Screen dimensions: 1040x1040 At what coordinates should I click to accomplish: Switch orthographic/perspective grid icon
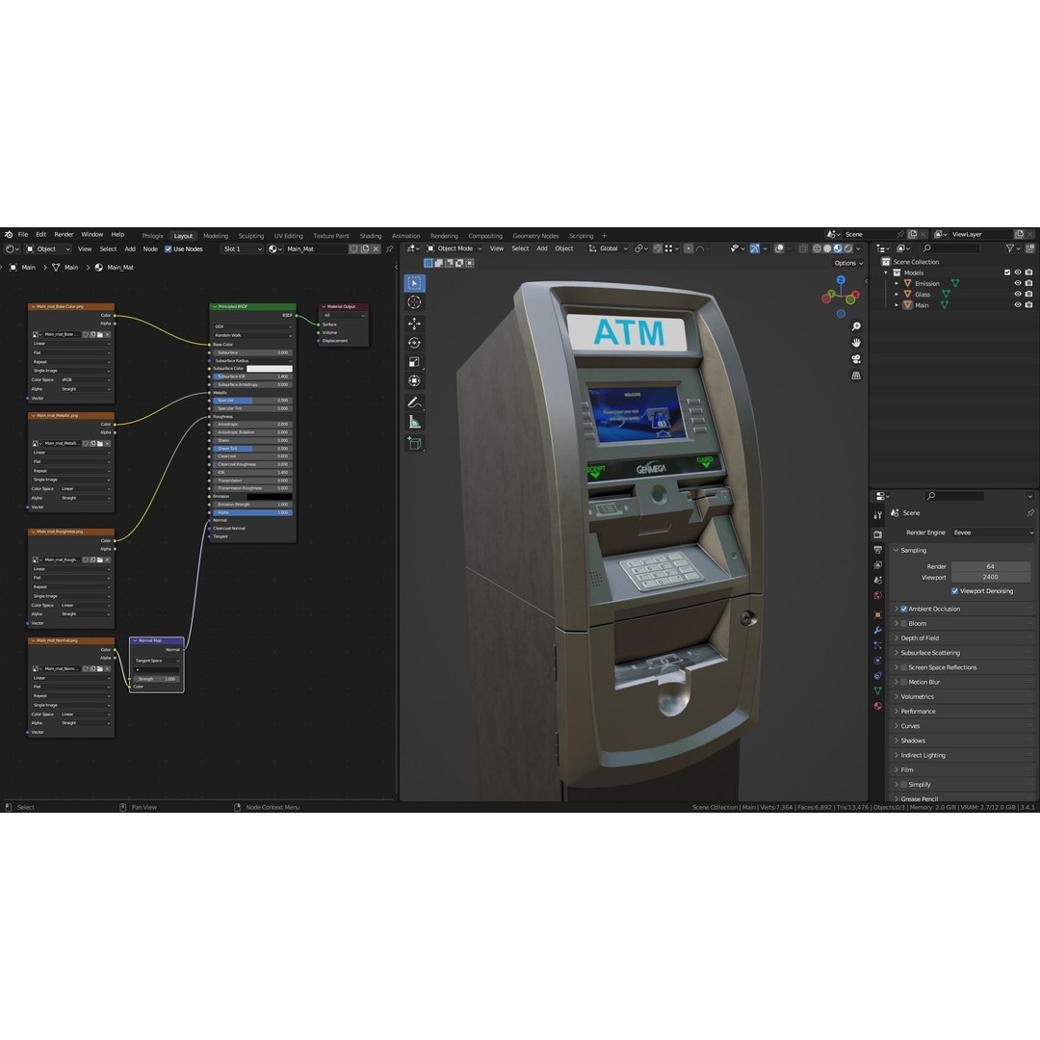pos(856,376)
